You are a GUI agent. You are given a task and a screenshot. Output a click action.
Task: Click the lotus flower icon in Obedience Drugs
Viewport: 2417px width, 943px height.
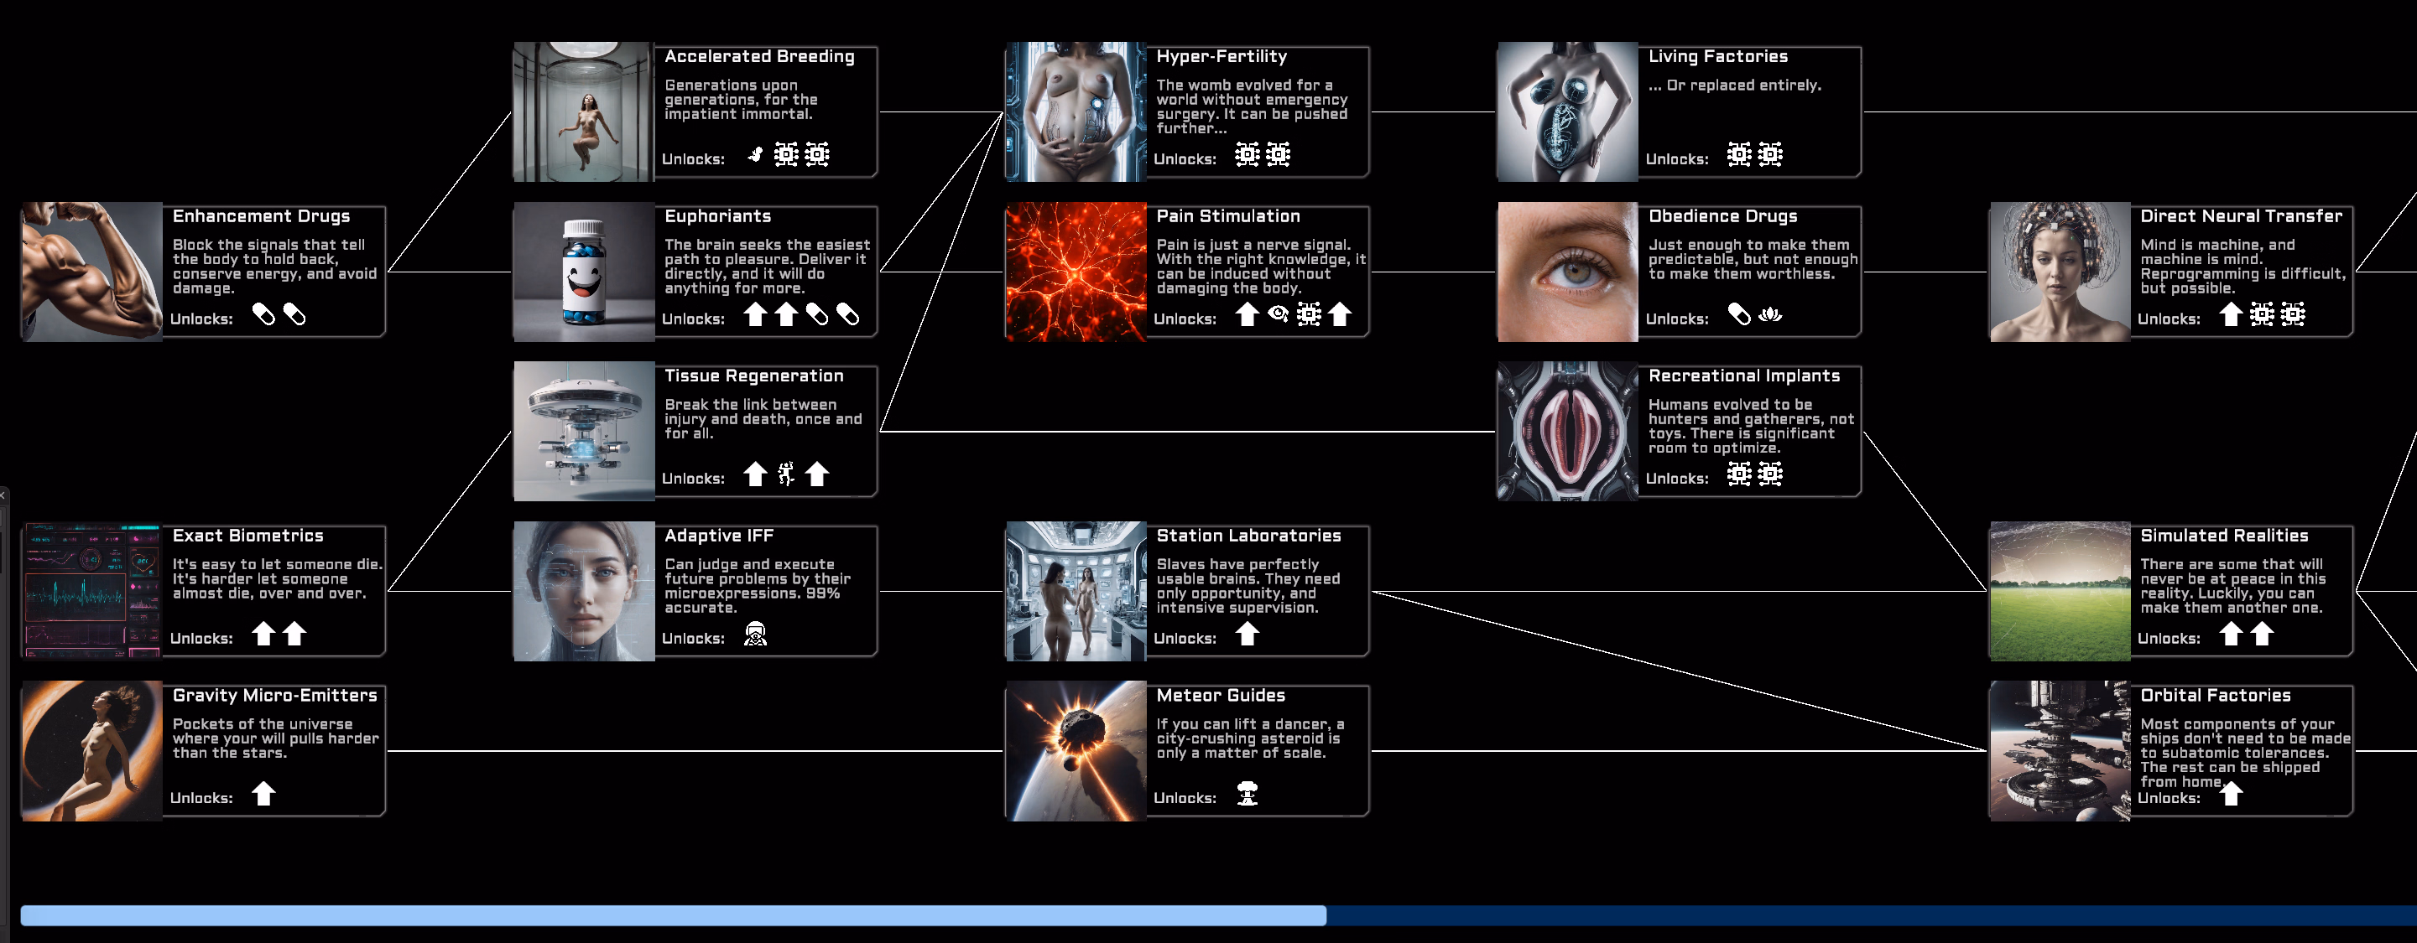click(x=1769, y=315)
